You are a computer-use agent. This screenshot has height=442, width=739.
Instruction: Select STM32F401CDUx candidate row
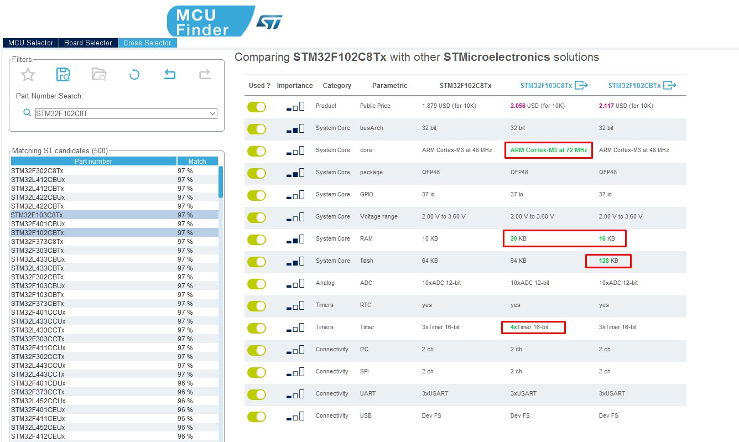click(x=115, y=383)
